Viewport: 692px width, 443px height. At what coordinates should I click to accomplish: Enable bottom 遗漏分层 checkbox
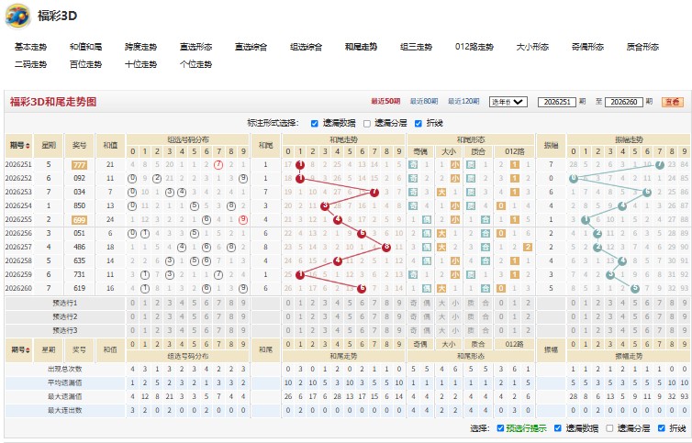click(x=609, y=428)
